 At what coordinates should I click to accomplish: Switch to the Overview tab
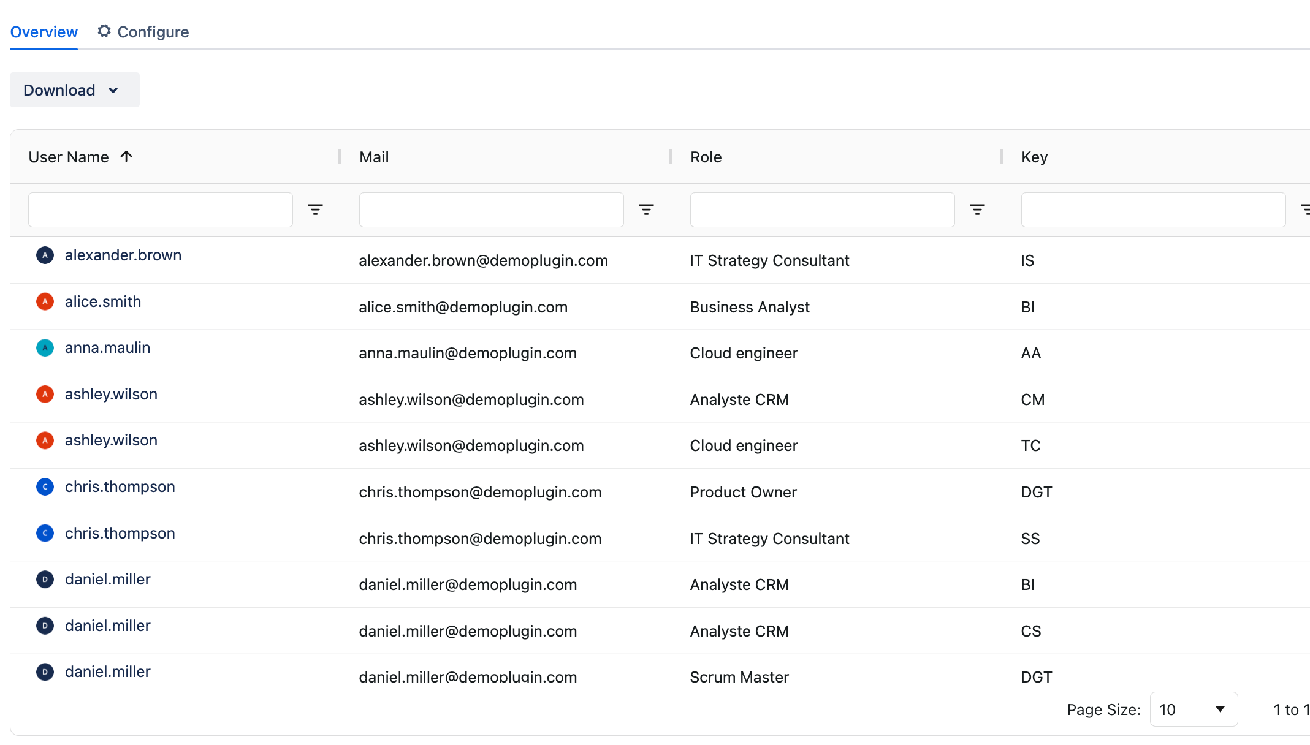[44, 32]
